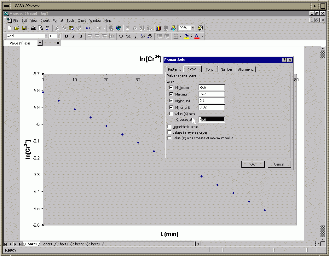Open the chart objects Name Box dropdown

[39, 43]
